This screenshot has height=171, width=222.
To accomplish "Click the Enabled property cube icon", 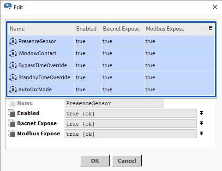I will 12,113.
